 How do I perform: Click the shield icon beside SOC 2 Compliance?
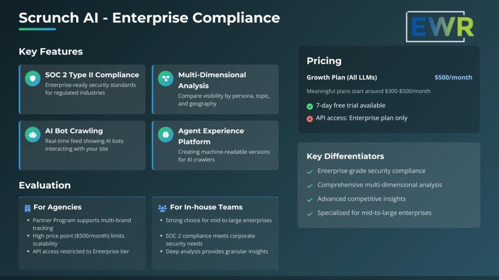click(x=33, y=79)
